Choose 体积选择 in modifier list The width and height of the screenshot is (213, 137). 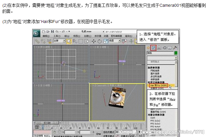(x=155, y=80)
